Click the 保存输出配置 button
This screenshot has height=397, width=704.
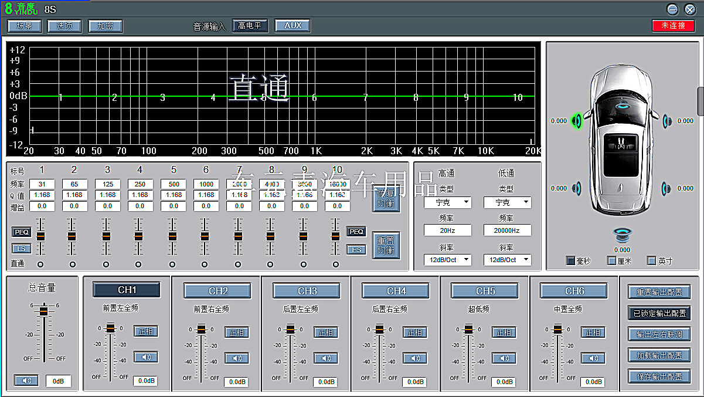(659, 376)
